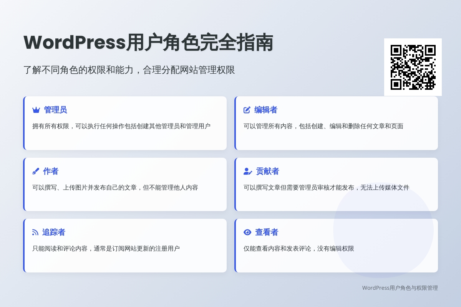461x307 pixels.
Task: Select the 管理员 card heading
Action: (55, 110)
